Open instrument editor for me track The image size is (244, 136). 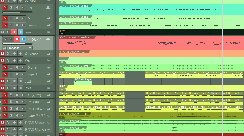(48, 7)
